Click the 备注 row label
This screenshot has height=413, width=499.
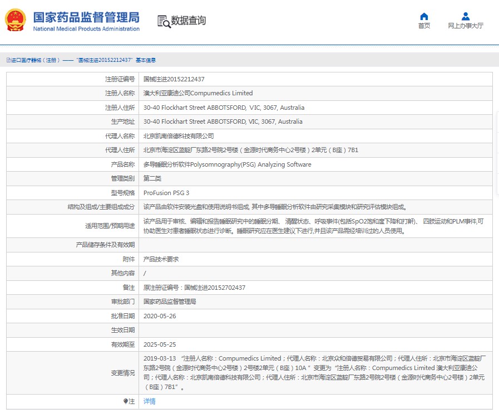(x=129, y=288)
